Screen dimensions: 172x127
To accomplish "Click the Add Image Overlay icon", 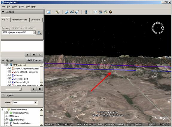I will 77,12.
